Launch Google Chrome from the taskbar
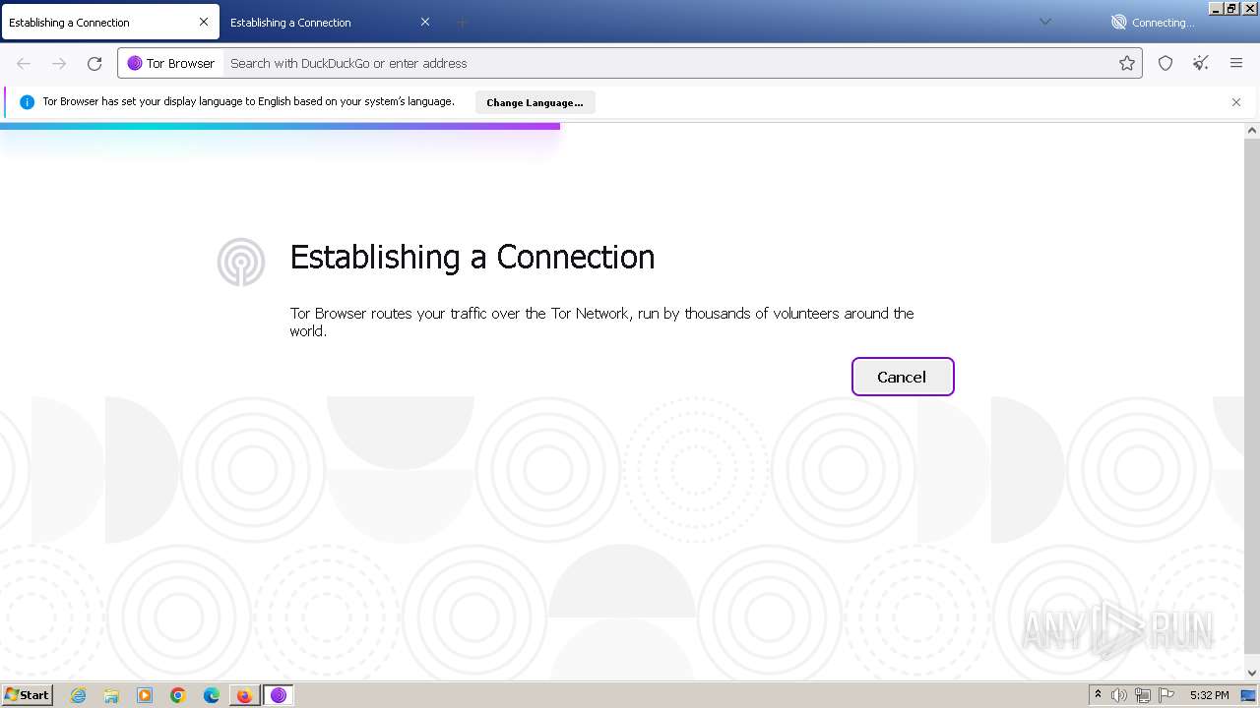 pyautogui.click(x=178, y=695)
